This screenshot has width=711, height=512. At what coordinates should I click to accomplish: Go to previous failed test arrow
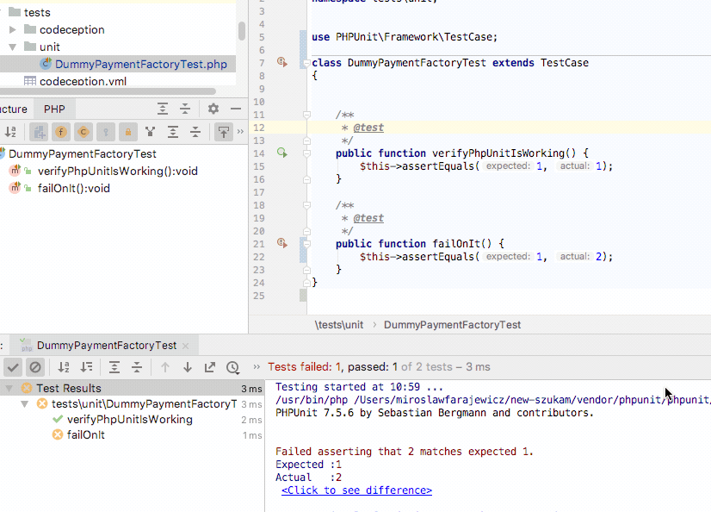coord(165,366)
